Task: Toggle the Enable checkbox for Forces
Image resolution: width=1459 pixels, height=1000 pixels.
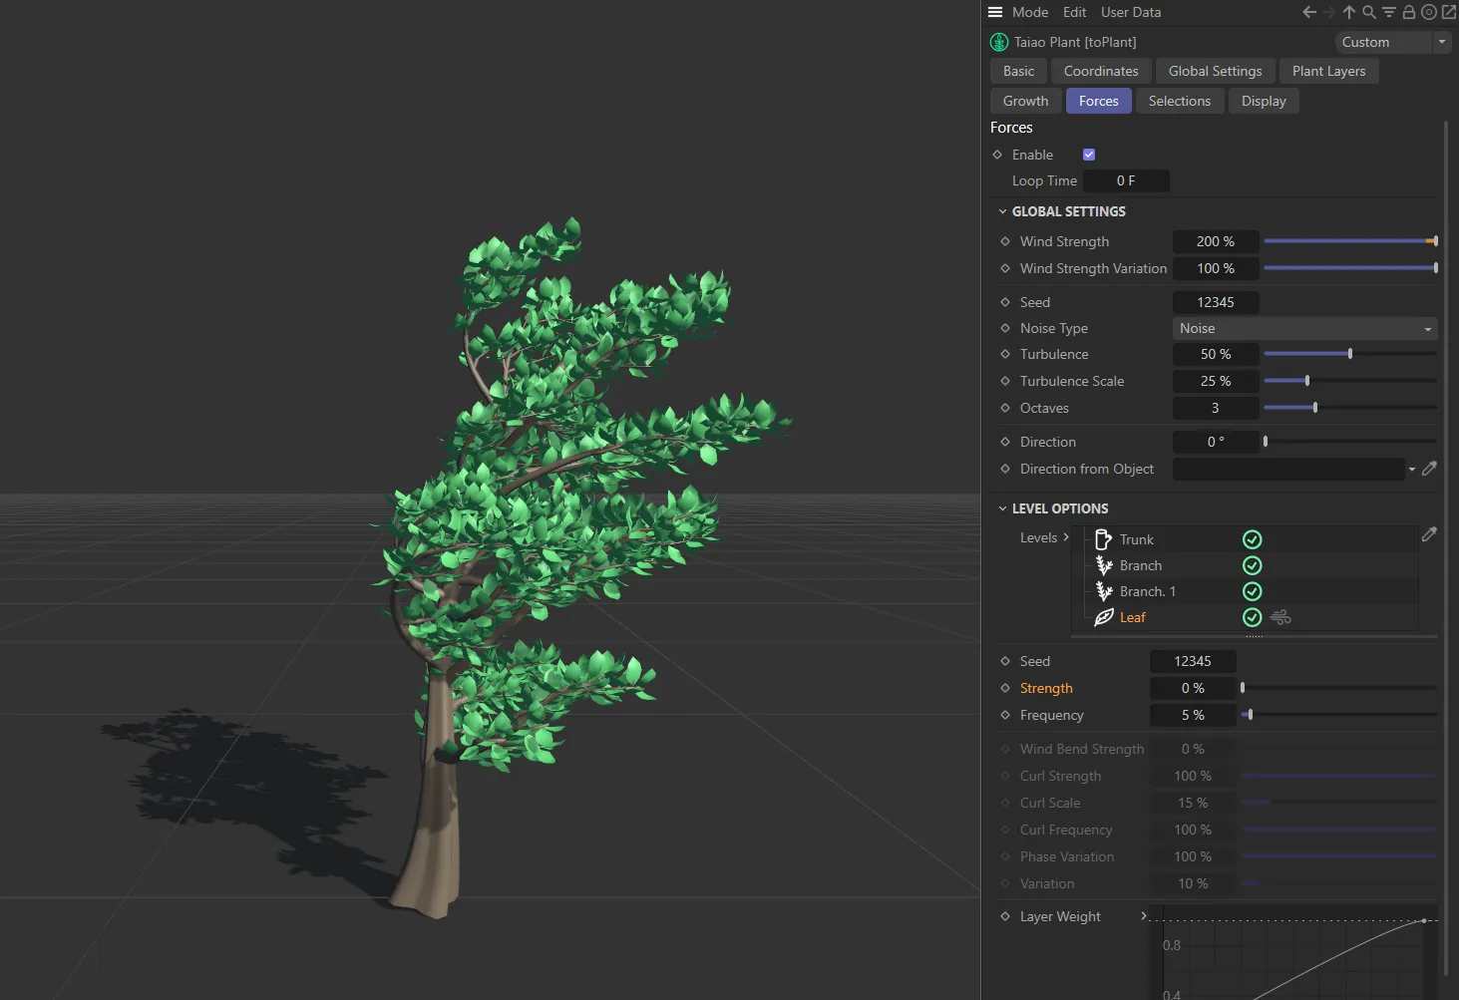Action: click(1088, 154)
